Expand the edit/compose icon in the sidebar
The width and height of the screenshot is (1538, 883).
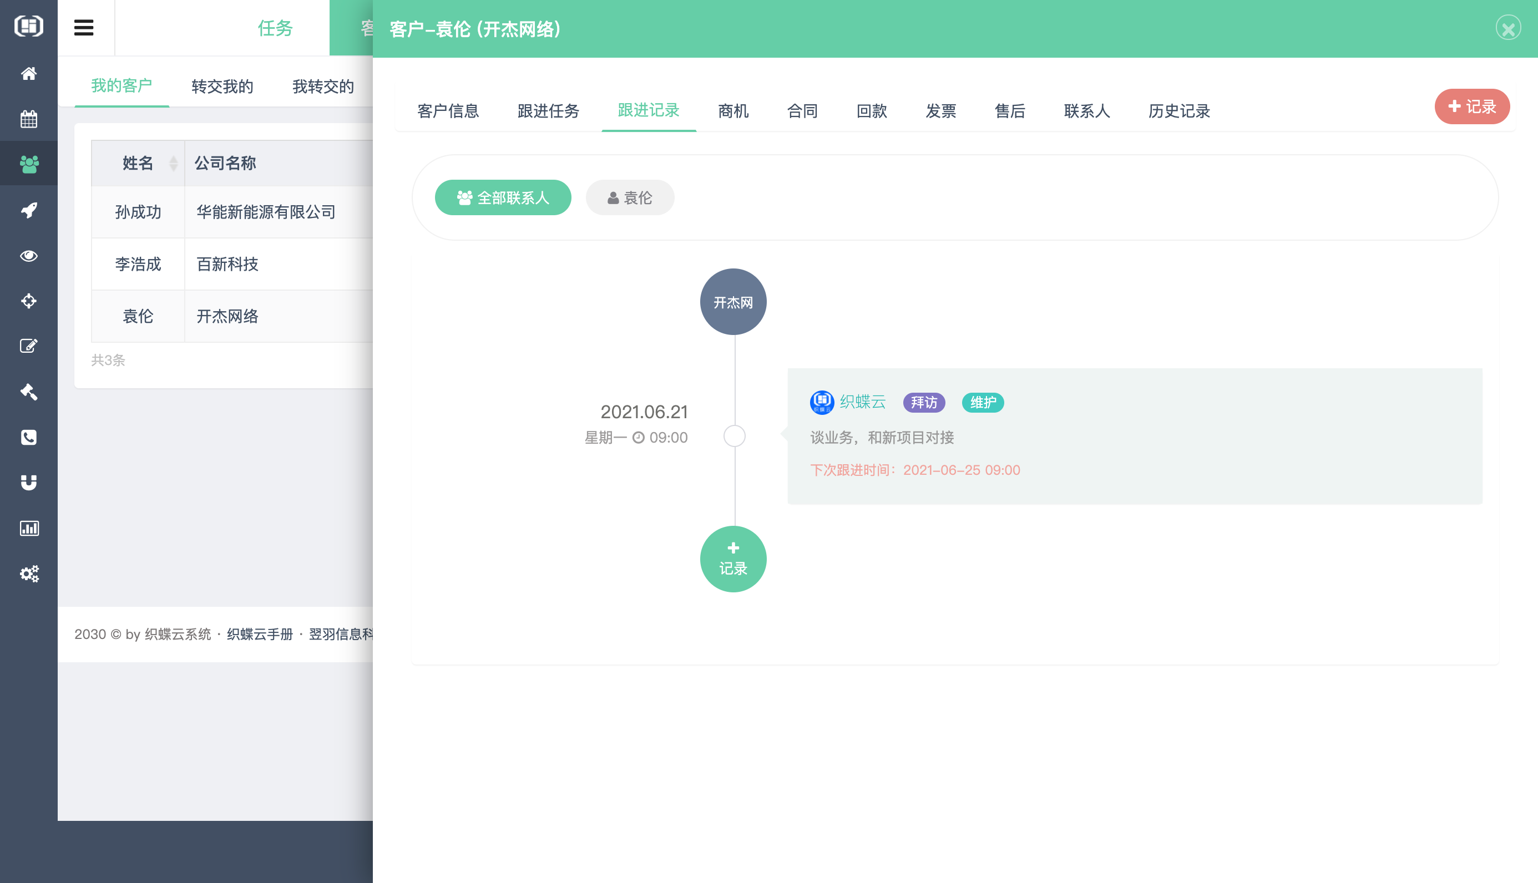(x=28, y=346)
